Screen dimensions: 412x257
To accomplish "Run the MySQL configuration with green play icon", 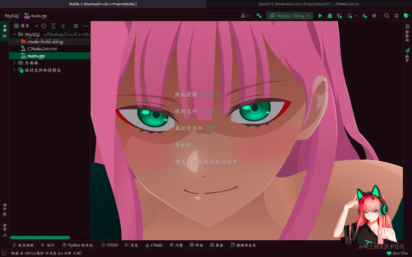I will (320, 16).
